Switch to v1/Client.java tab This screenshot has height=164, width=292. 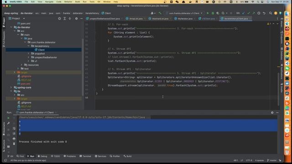pos(208,19)
